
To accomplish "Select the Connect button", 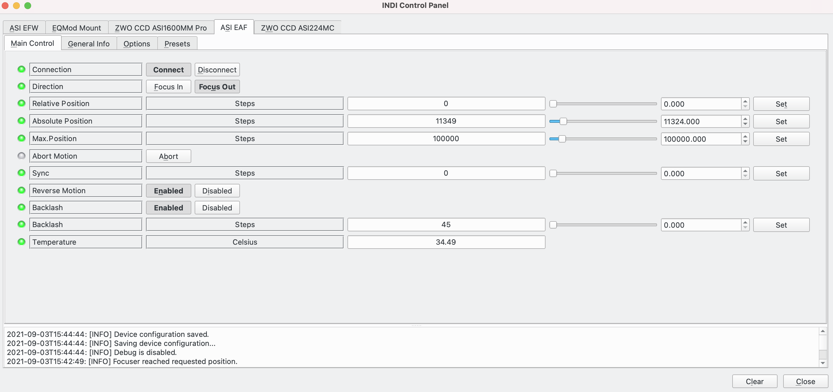I will coord(168,70).
